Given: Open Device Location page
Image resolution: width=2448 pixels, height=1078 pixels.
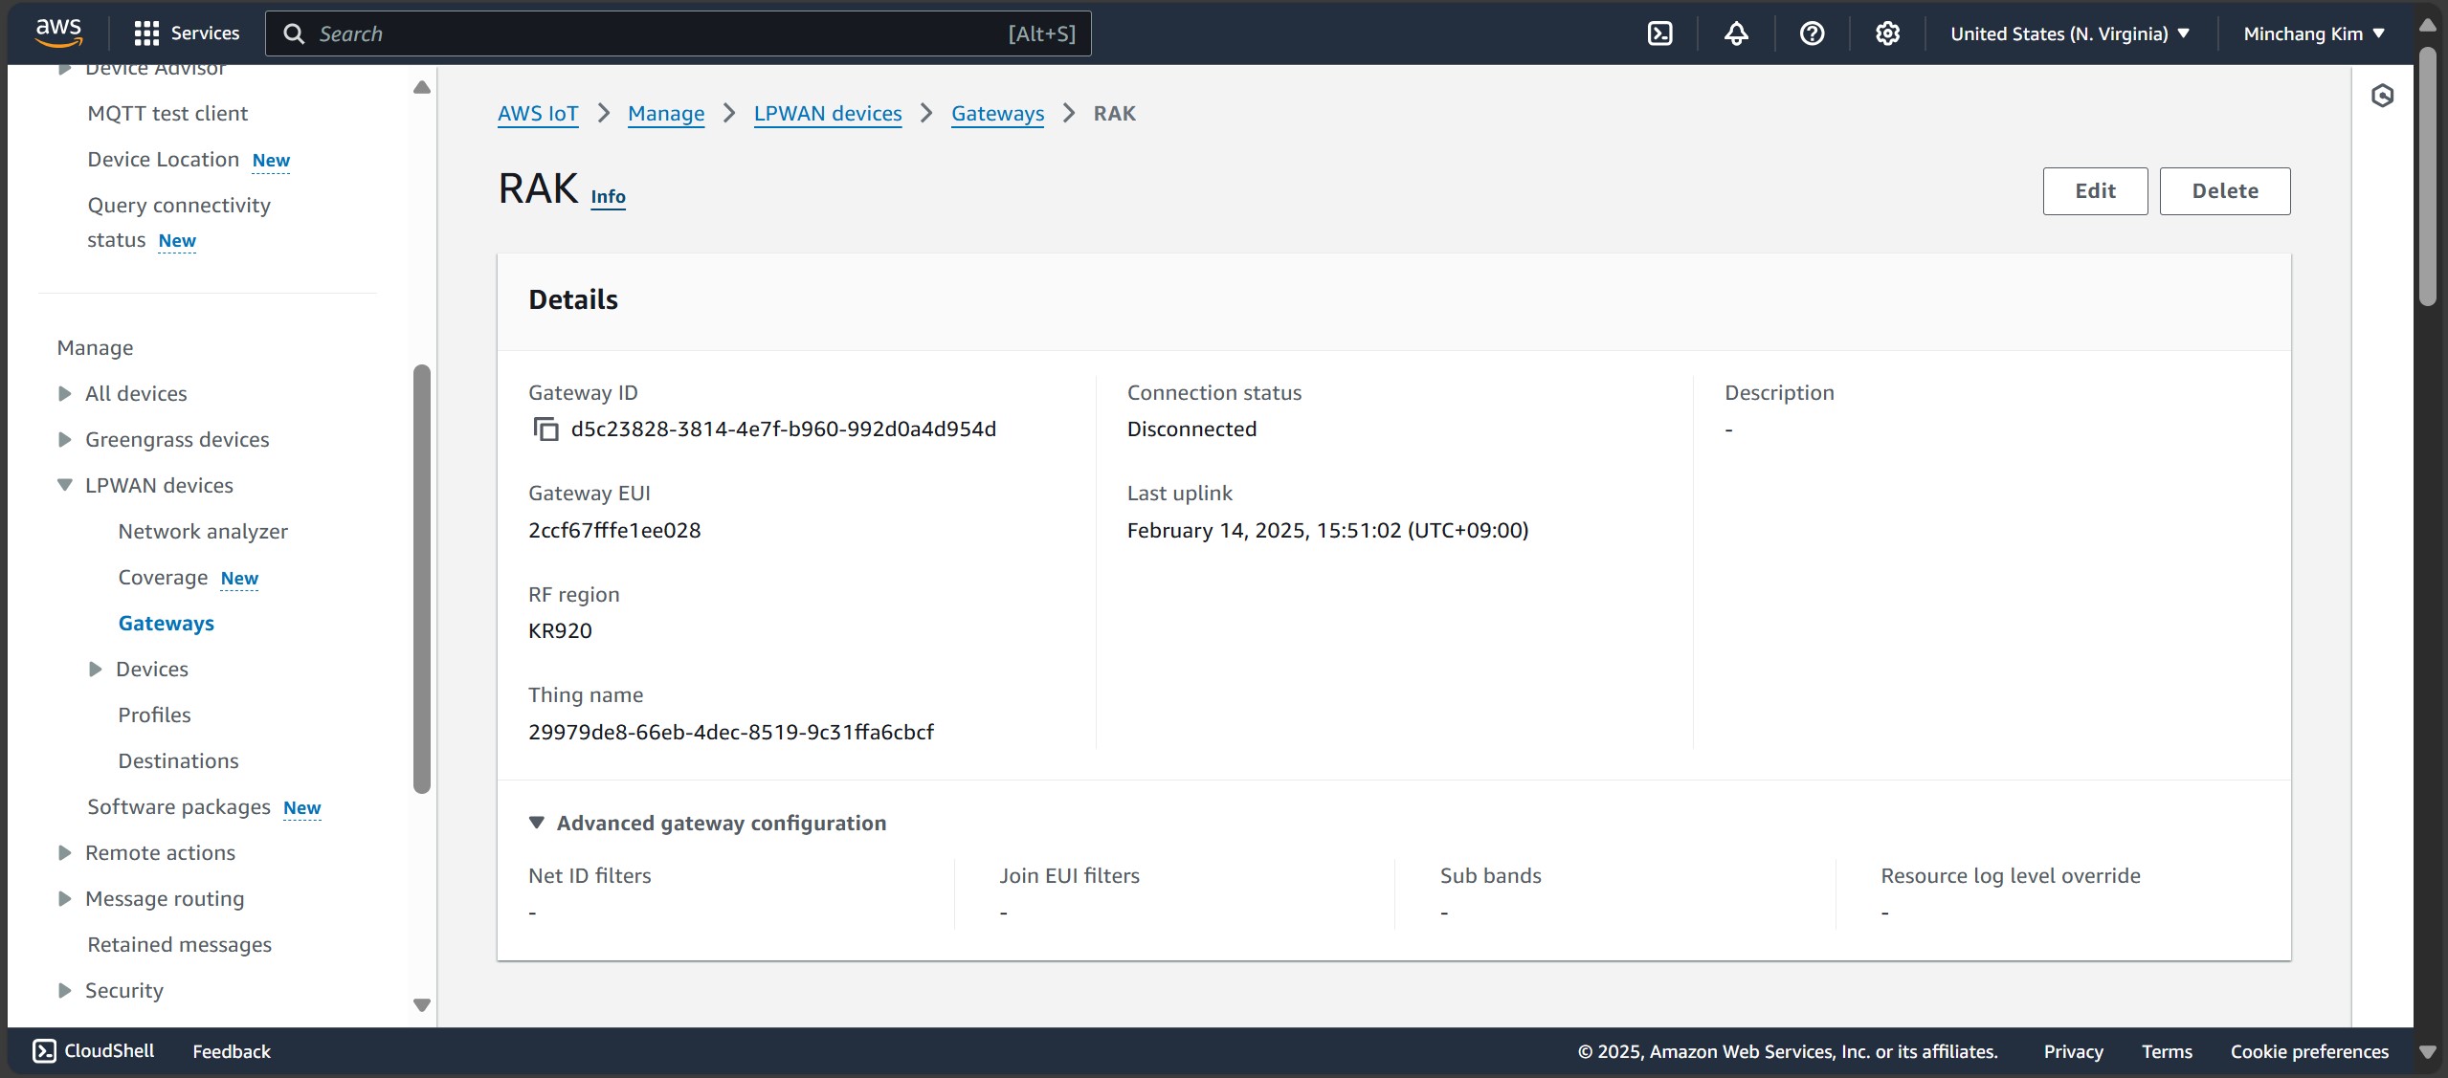Looking at the screenshot, I should click(163, 159).
